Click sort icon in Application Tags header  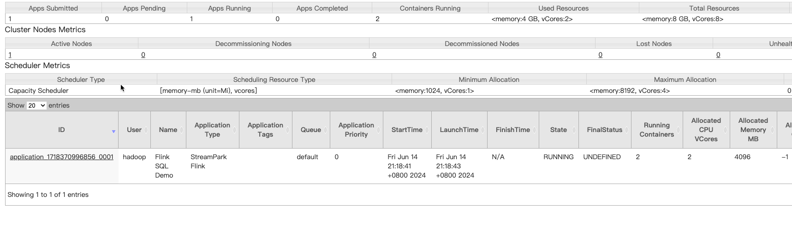[x=288, y=130]
